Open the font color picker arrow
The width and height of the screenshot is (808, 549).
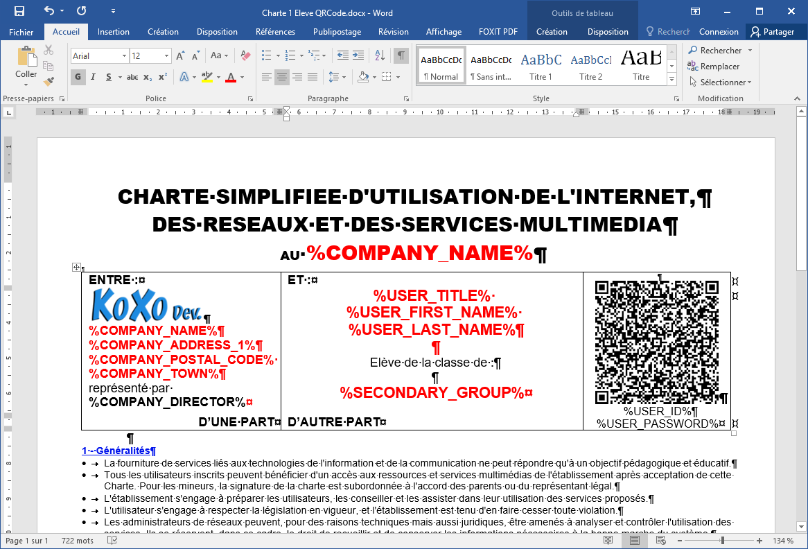(x=242, y=78)
